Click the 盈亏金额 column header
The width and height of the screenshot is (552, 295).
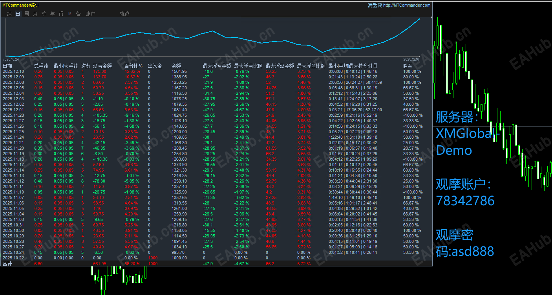(102, 66)
